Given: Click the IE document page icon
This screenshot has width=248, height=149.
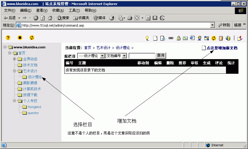Looking at the screenshot, I should 192,38.
